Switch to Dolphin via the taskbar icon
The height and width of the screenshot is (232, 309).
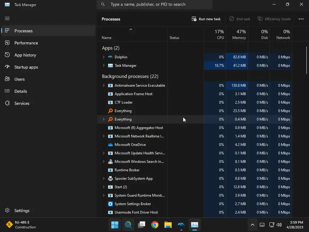coord(181,225)
